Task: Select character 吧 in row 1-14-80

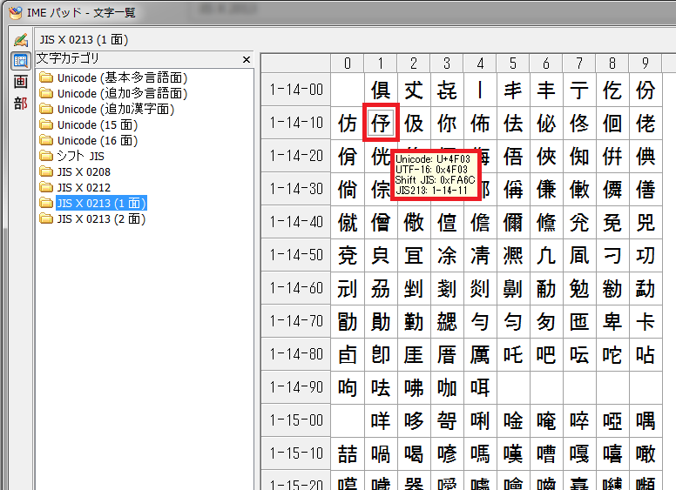Action: click(546, 355)
